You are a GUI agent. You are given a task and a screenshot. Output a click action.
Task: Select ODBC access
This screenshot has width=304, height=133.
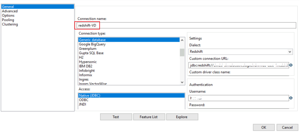[x=132, y=100]
